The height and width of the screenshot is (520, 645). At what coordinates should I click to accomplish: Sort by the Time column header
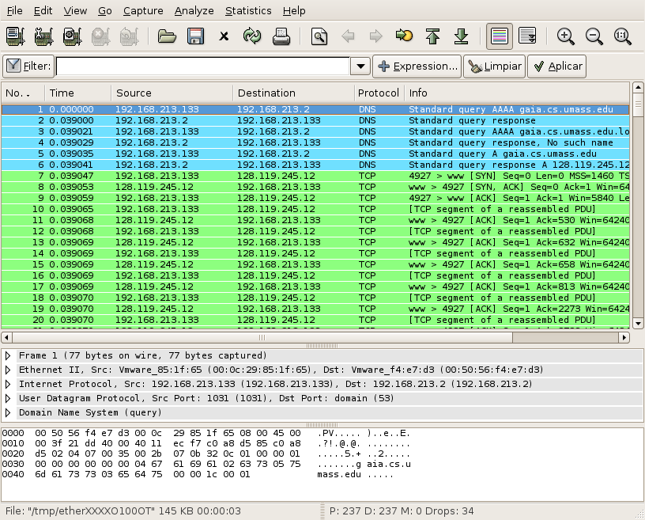click(x=78, y=93)
